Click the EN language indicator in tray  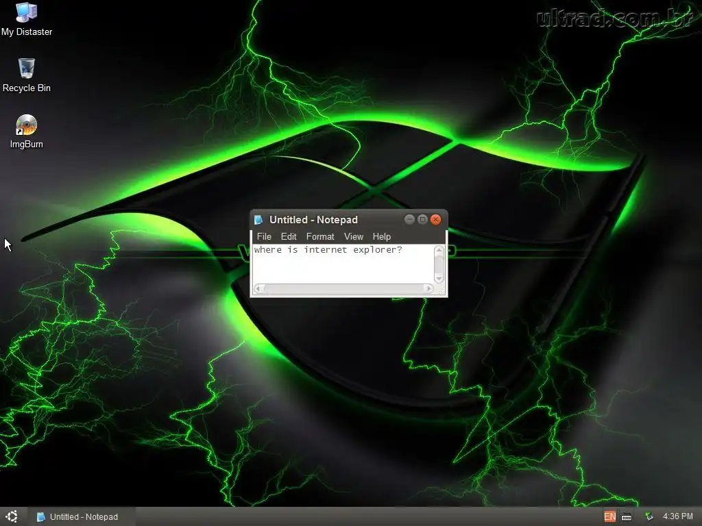tap(609, 516)
